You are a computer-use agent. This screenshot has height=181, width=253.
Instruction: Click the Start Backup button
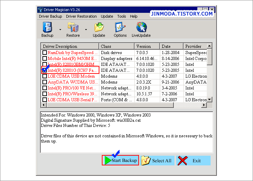tap(120, 161)
